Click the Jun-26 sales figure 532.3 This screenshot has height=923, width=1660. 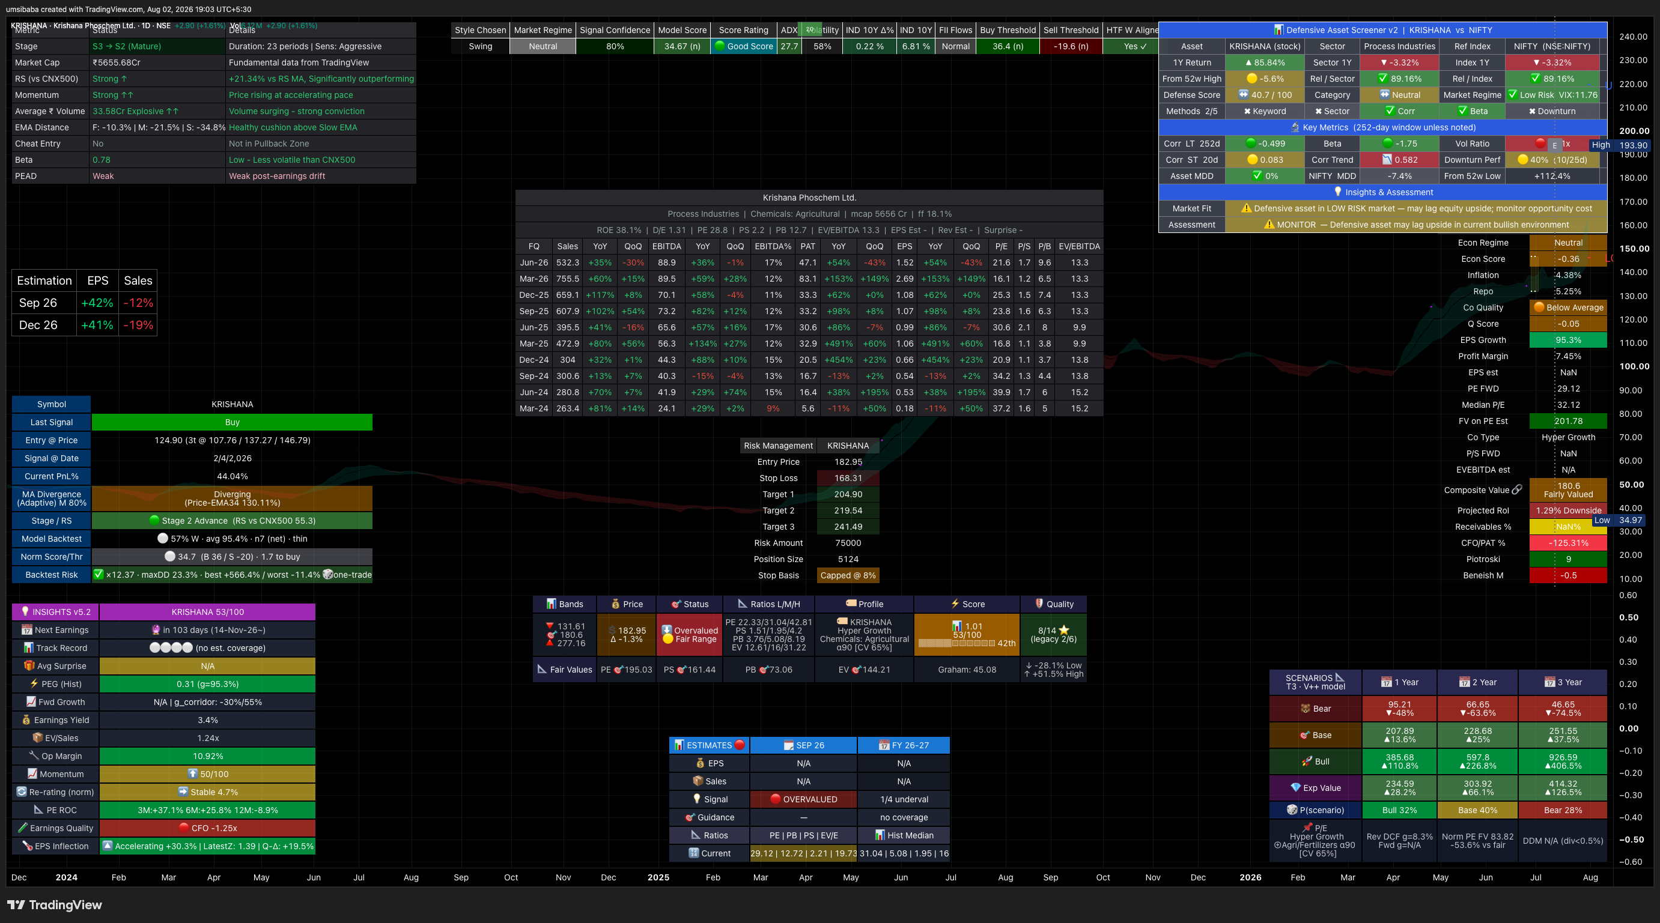tap(568, 263)
